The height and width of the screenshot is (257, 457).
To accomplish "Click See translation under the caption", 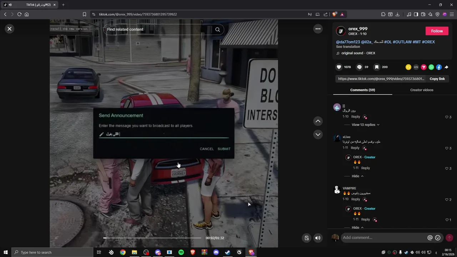I will 348,47.
